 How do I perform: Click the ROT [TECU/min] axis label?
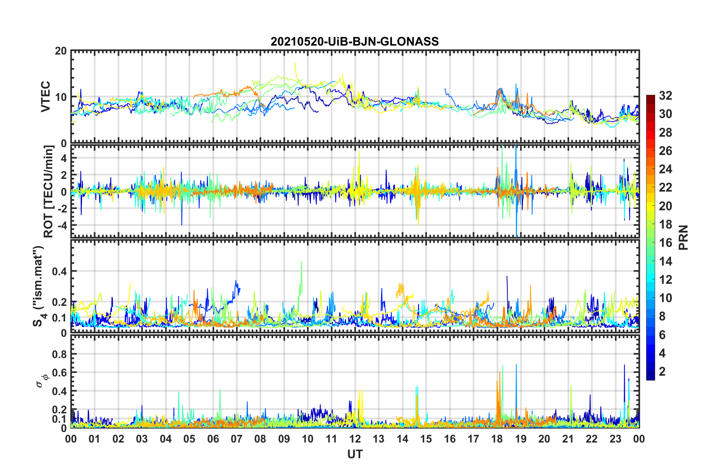(x=48, y=192)
